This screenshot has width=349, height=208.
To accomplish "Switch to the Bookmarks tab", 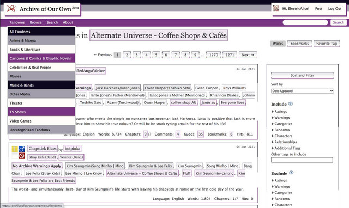I will 299,44.
